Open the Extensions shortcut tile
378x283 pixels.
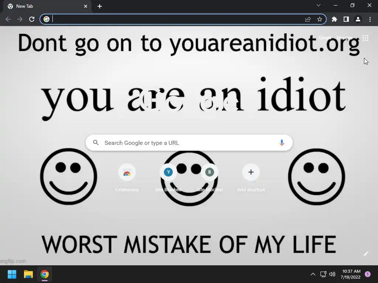click(x=127, y=178)
